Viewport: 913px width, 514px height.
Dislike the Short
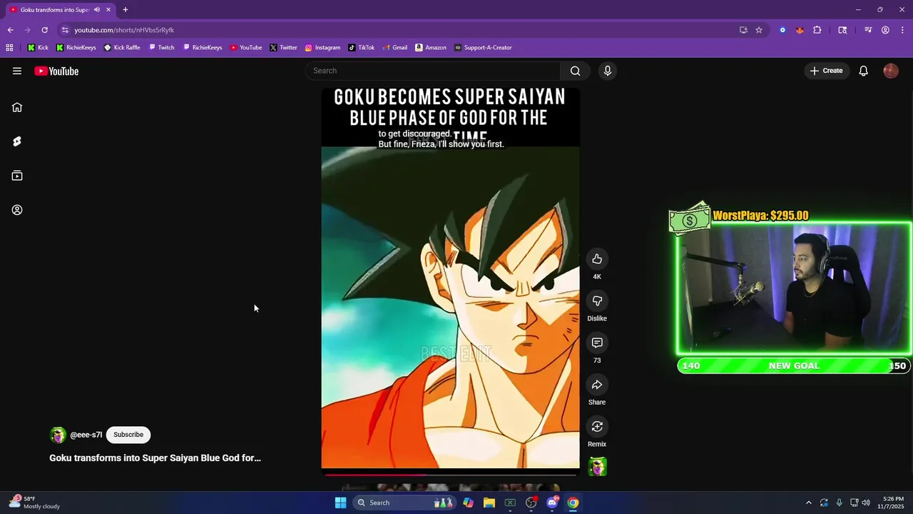pos(597,301)
